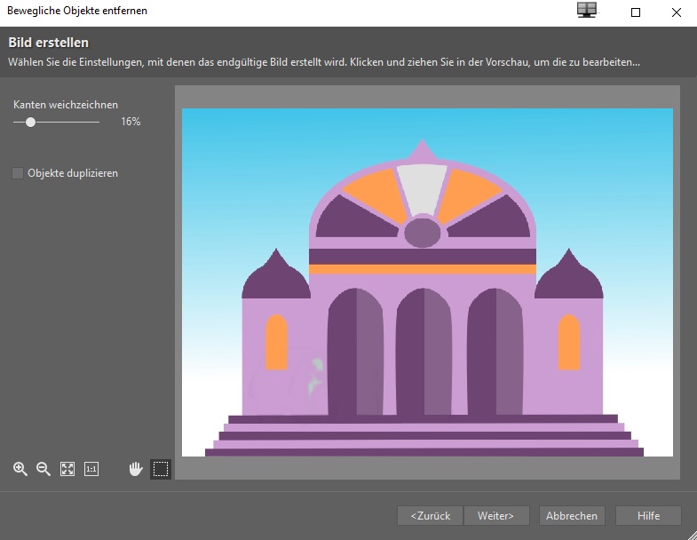
Task: Select the hand pan tool
Action: [136, 469]
